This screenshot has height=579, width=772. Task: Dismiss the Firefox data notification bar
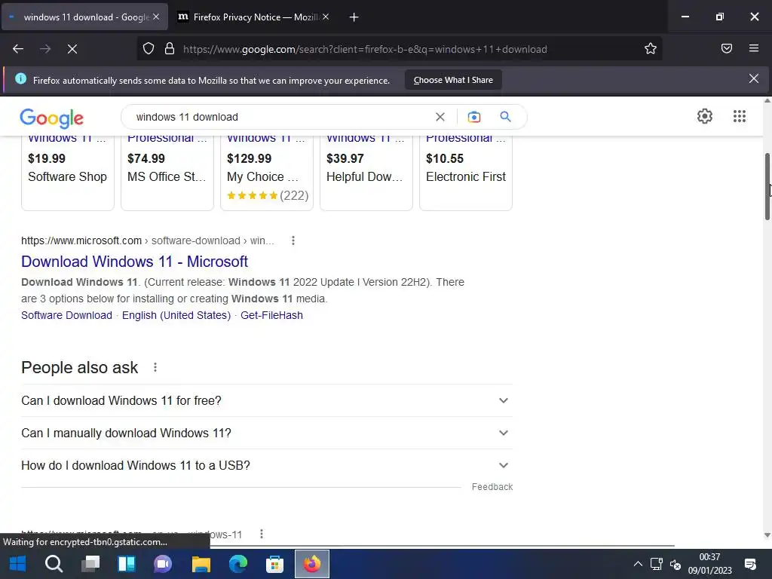(754, 78)
